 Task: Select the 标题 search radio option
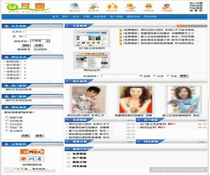(141, 76)
